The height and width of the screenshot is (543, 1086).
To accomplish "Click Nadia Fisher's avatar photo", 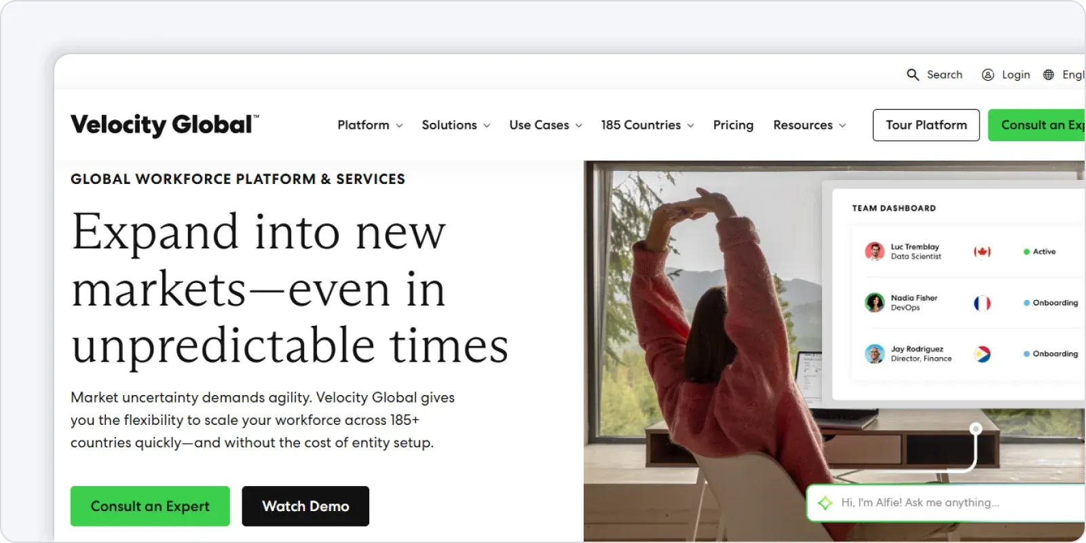I will (x=874, y=303).
